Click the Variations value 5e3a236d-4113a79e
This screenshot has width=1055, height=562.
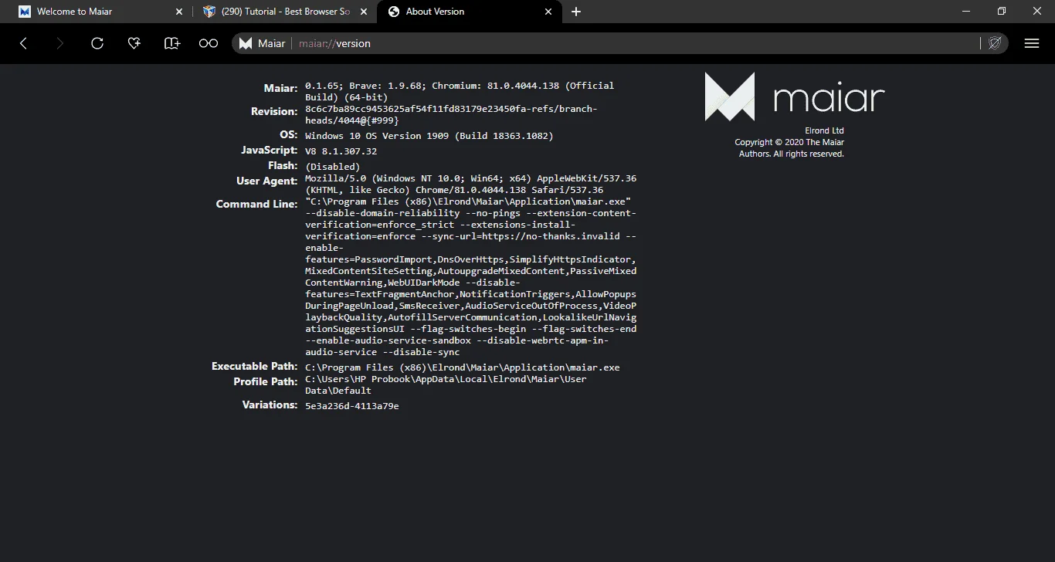[351, 406]
